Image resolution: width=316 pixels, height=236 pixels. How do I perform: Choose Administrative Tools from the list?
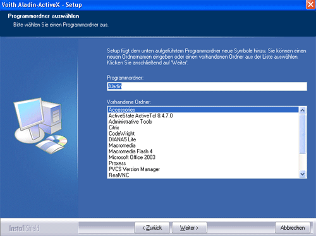pos(203,122)
